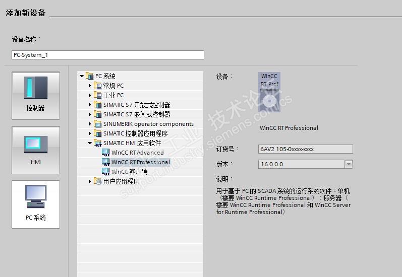Select SINUMERIK operator components label
This screenshot has width=402, height=277.
point(148,124)
